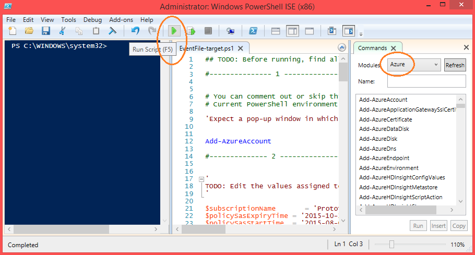Select the EventFile-target.ps1 tab

click(207, 48)
